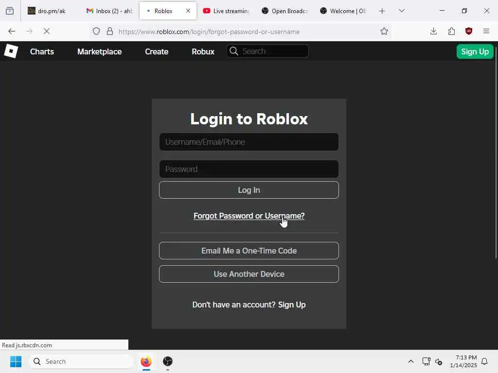The height and width of the screenshot is (373, 498).
Task: Click the Roblox logo home icon
Action: (x=11, y=51)
